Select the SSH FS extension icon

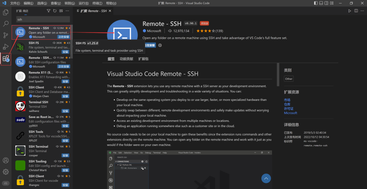click(x=20, y=47)
